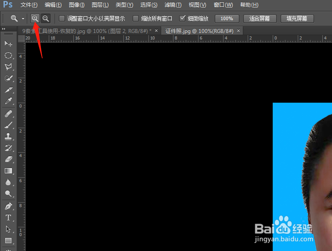Select the Brush tool
332x251 pixels.
tap(8, 125)
